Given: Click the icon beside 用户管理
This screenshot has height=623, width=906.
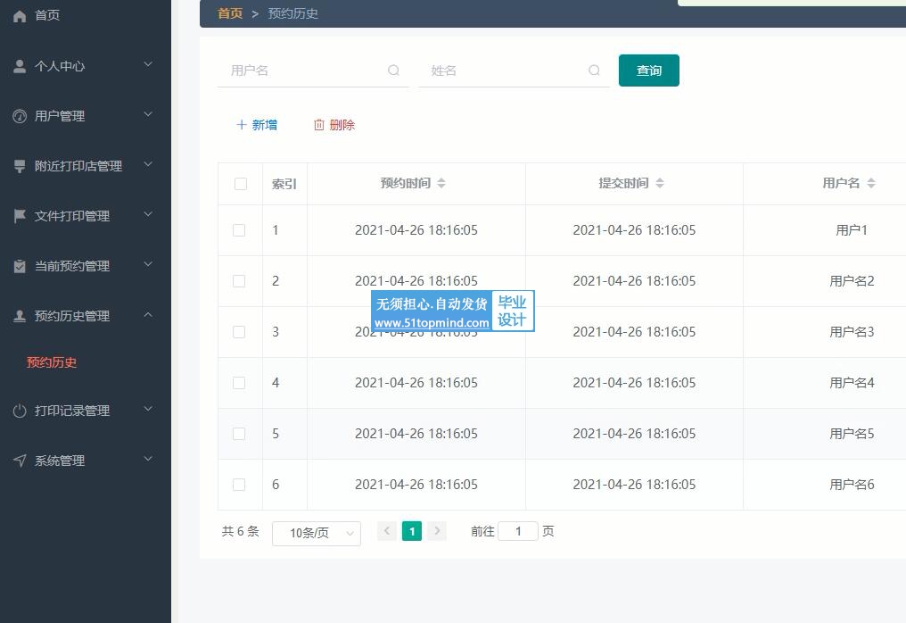Looking at the screenshot, I should [20, 116].
